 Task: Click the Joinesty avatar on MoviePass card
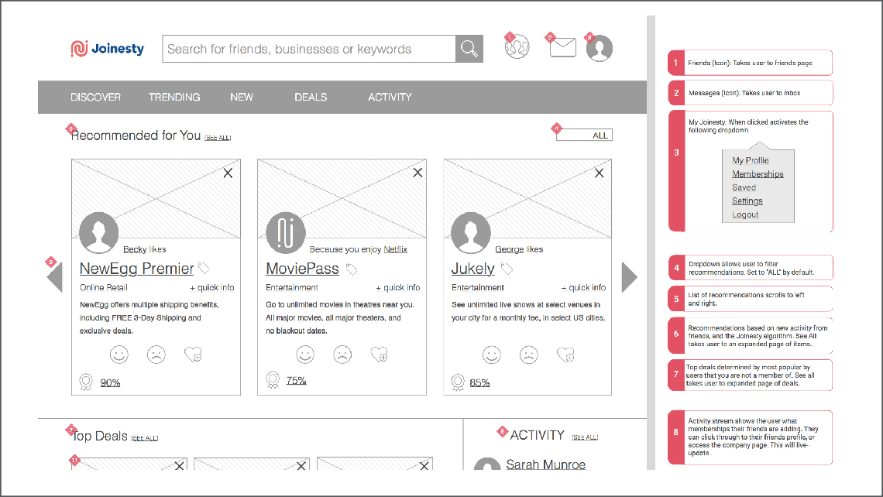(286, 232)
